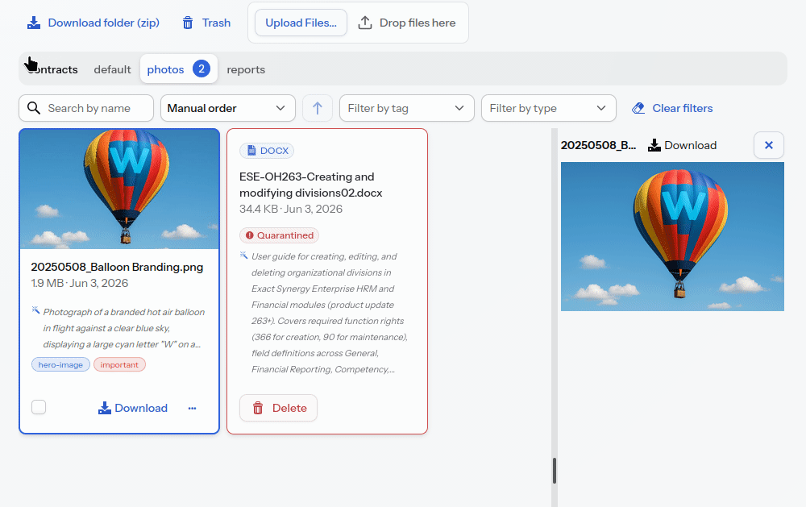
Task: Click the hero-image tag
Action: tap(60, 364)
